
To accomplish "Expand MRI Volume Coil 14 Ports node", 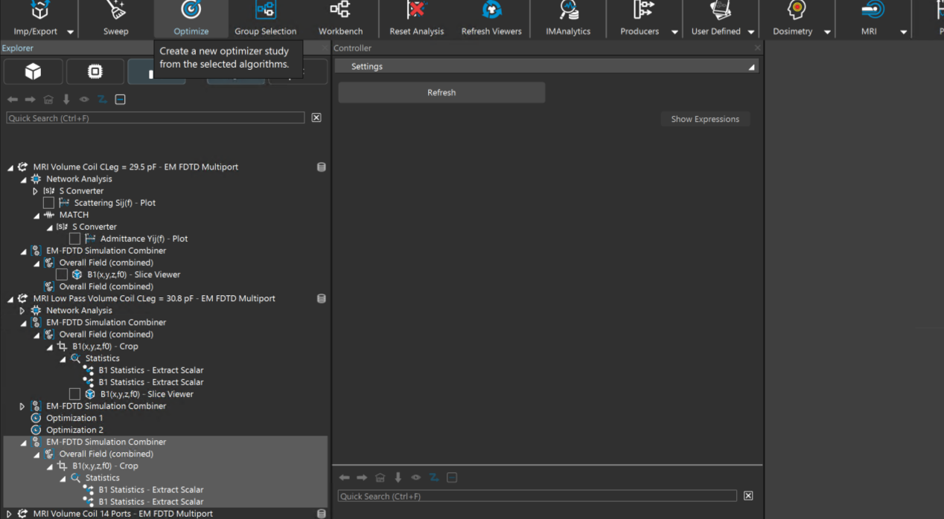I will click(10, 514).
